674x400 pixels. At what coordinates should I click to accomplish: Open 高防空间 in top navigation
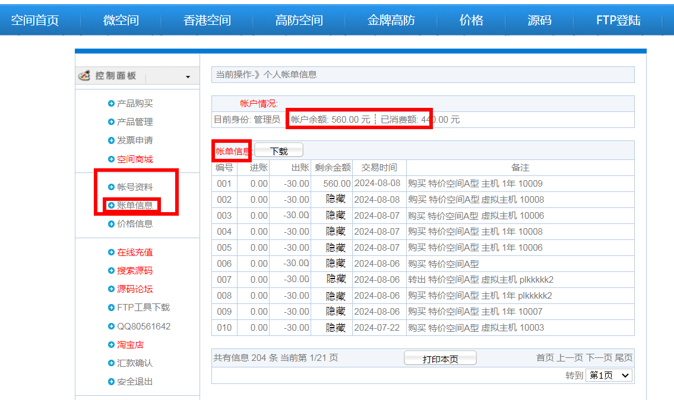pyautogui.click(x=299, y=21)
